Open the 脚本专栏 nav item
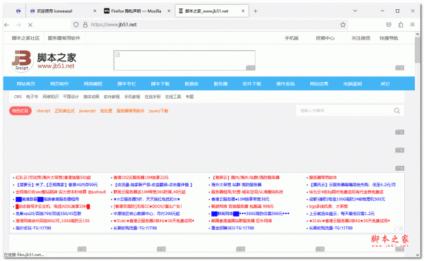The width and height of the screenshot is (424, 261). point(126,84)
